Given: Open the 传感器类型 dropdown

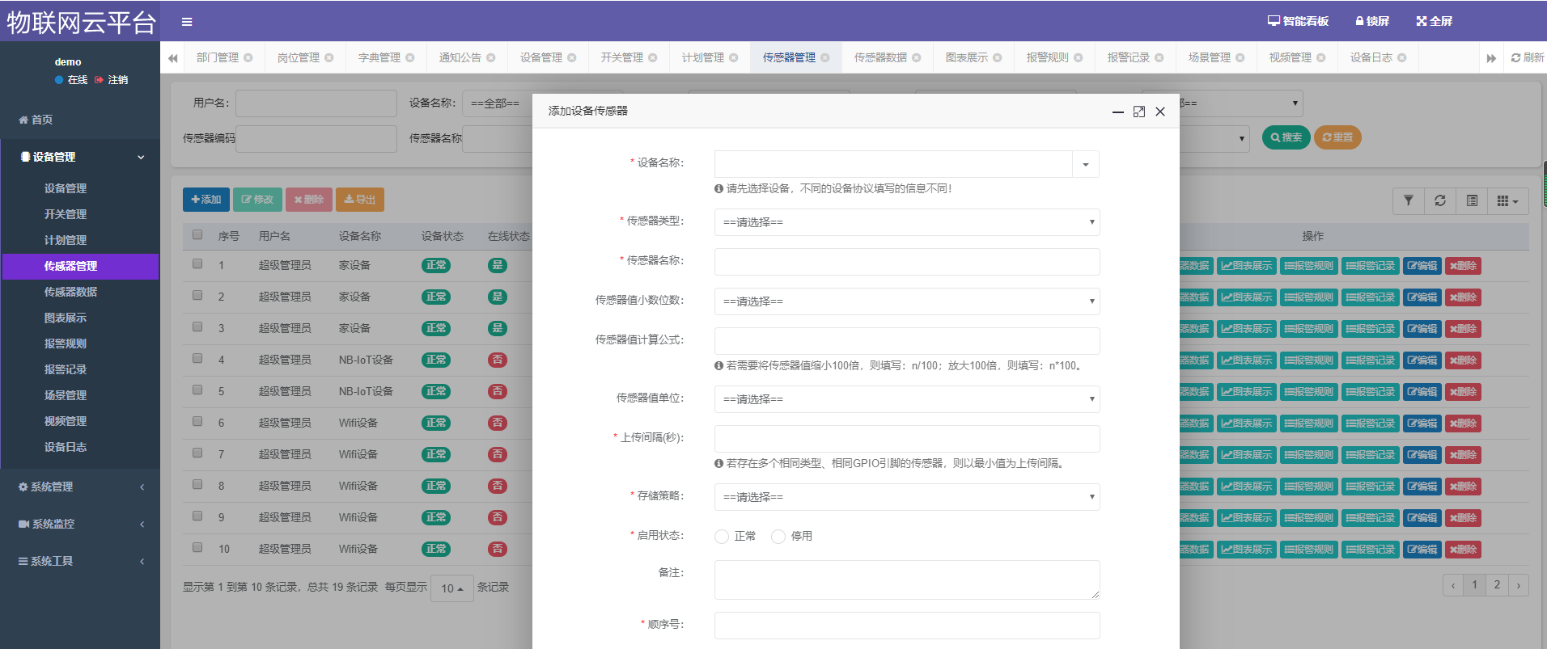Looking at the screenshot, I should tap(906, 222).
